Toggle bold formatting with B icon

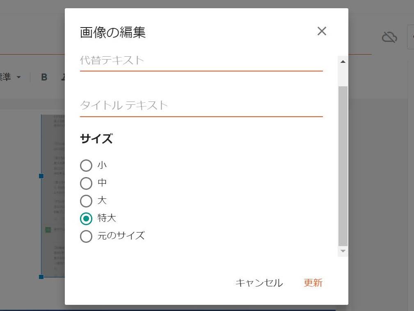44,77
